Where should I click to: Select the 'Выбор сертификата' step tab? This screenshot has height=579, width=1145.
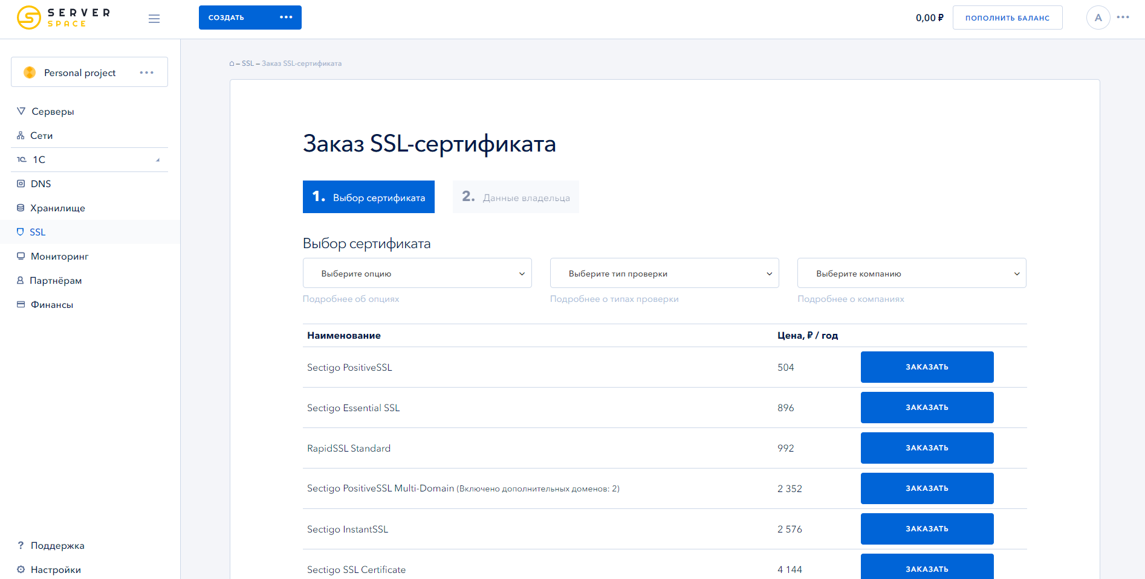click(369, 197)
